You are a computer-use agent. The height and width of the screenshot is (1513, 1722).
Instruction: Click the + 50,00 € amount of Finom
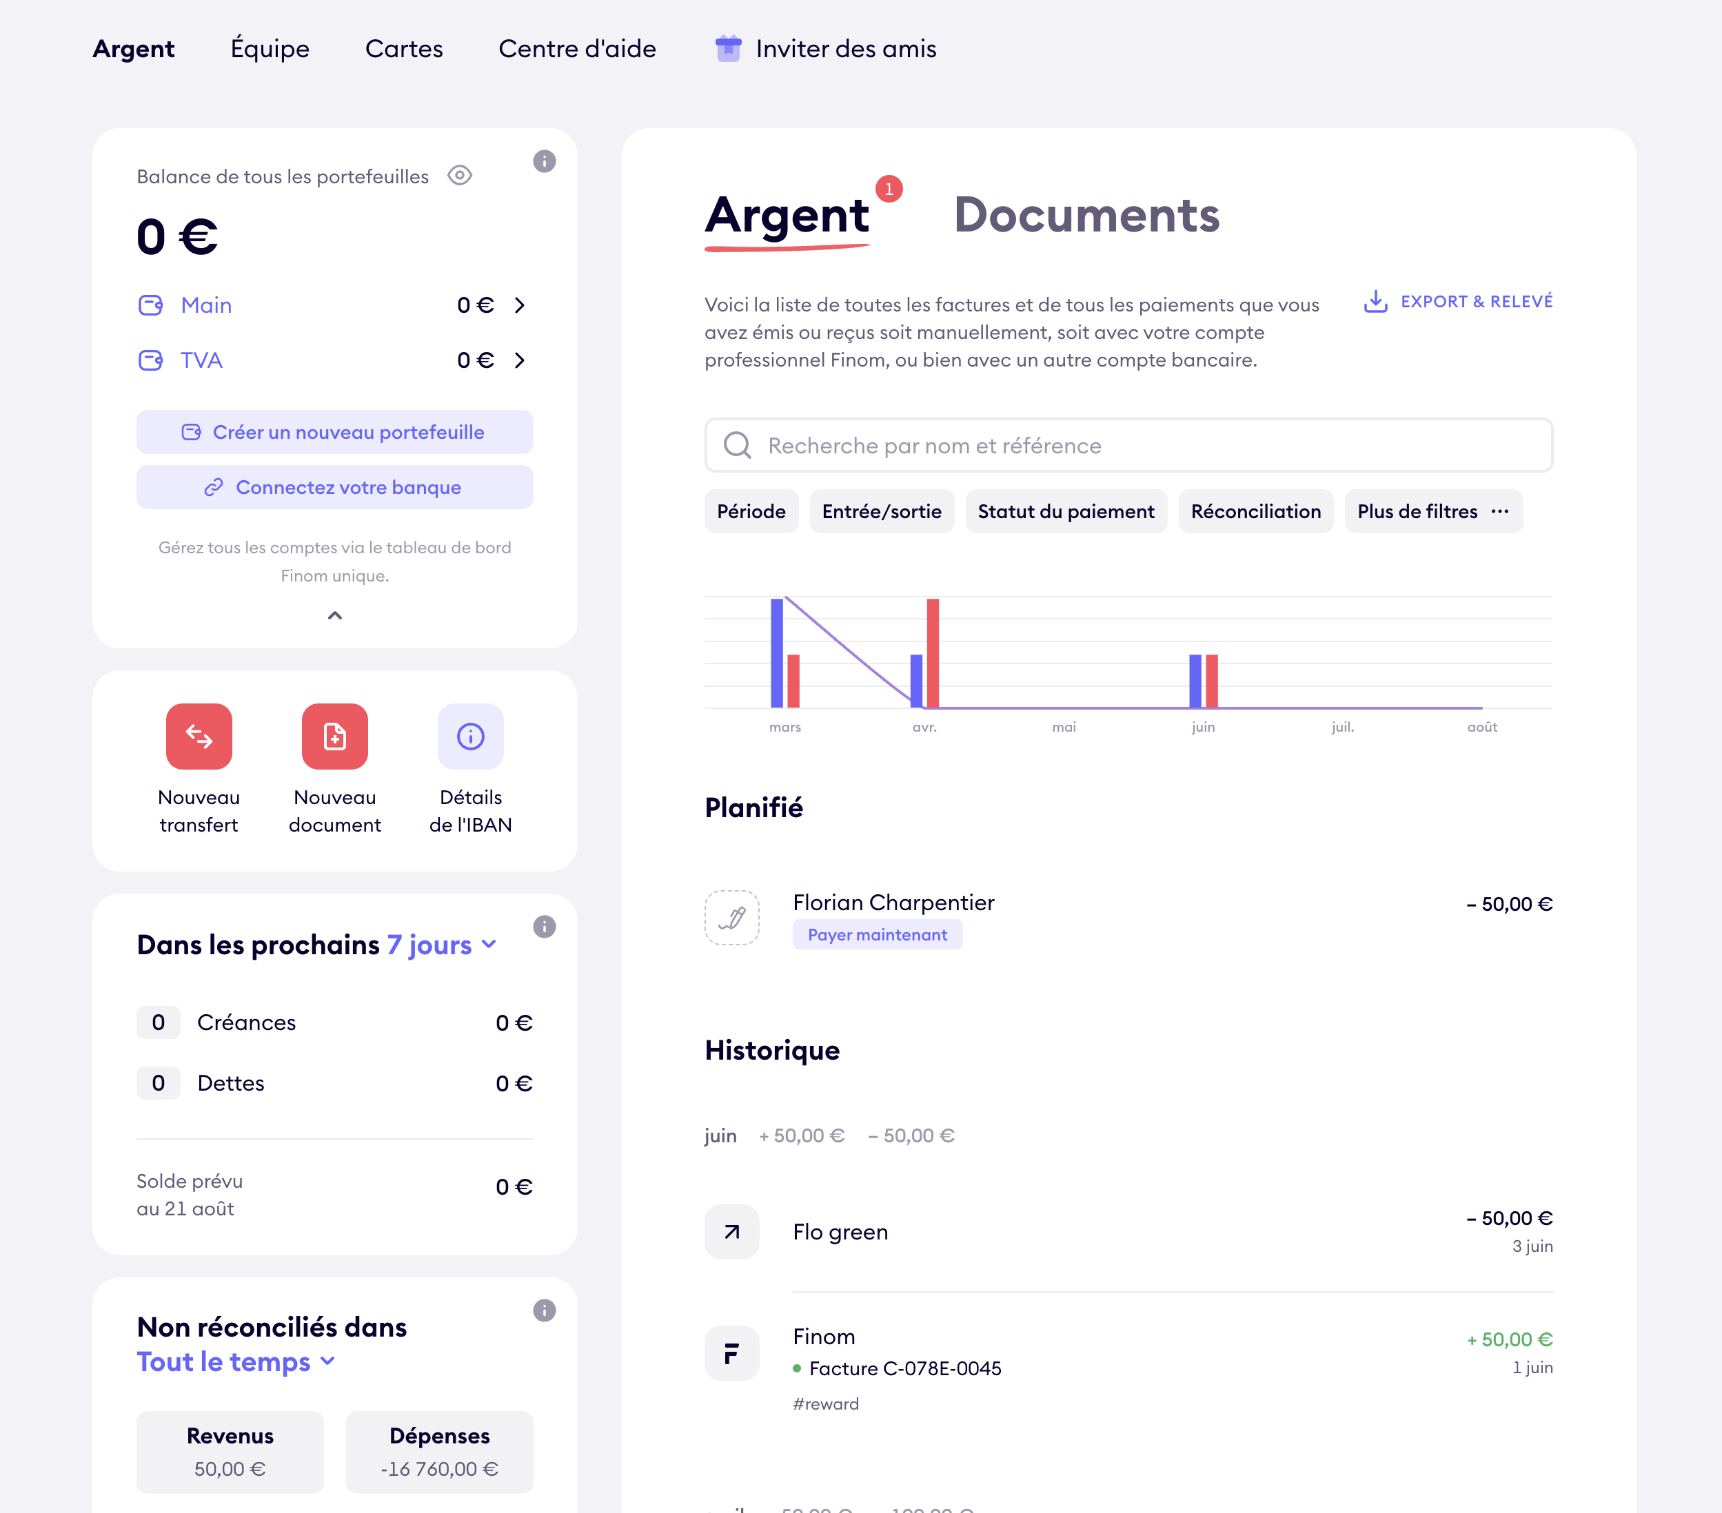pos(1510,1339)
